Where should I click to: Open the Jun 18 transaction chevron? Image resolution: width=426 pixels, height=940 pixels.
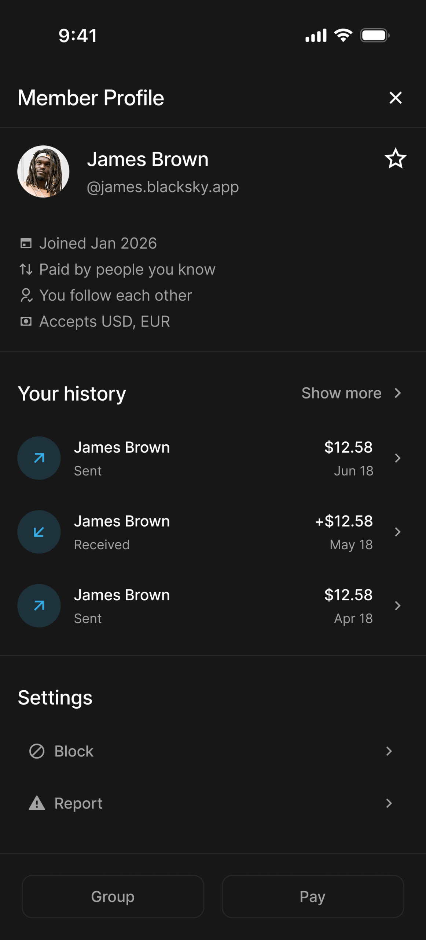tap(397, 458)
